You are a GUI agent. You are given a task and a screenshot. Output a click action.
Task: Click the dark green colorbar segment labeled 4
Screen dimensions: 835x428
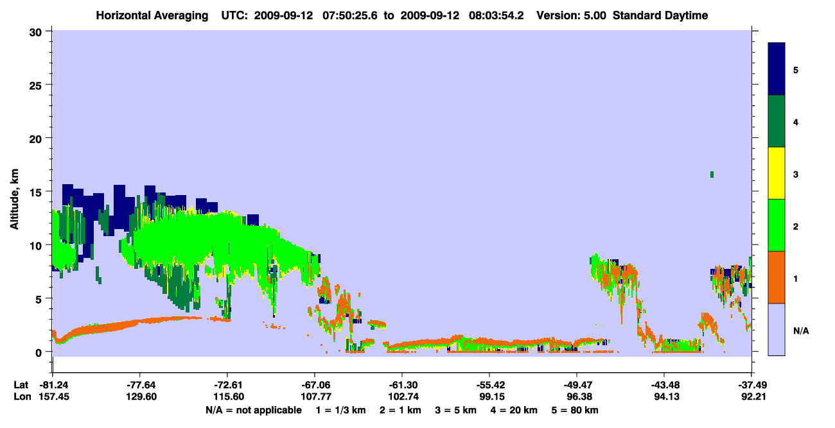[777, 121]
